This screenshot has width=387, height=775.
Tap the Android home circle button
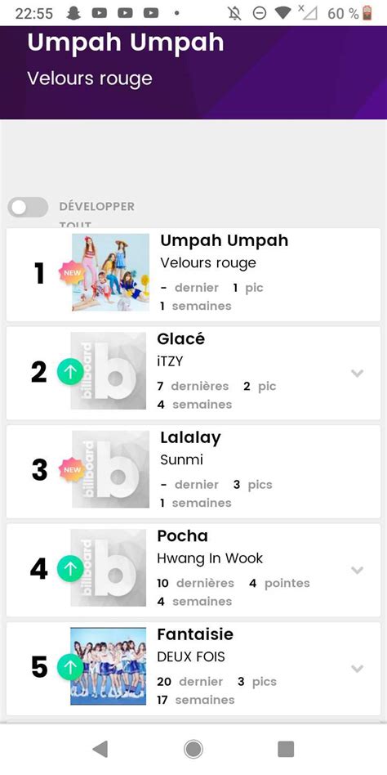pyautogui.click(x=193, y=750)
